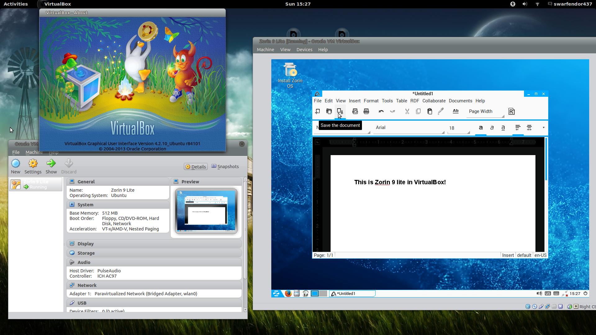This screenshot has width=596, height=335.
Task: Toggle italic formatting in AbiWord
Action: tap(492, 128)
